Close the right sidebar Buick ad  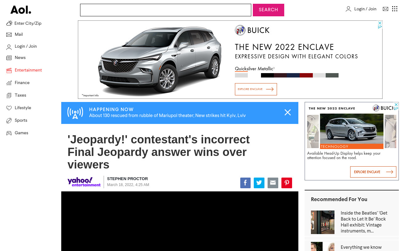tap(396, 104)
